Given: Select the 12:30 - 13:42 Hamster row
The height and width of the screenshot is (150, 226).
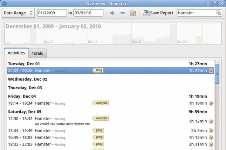Looking at the screenshot, I should pyautogui.click(x=110, y=121).
